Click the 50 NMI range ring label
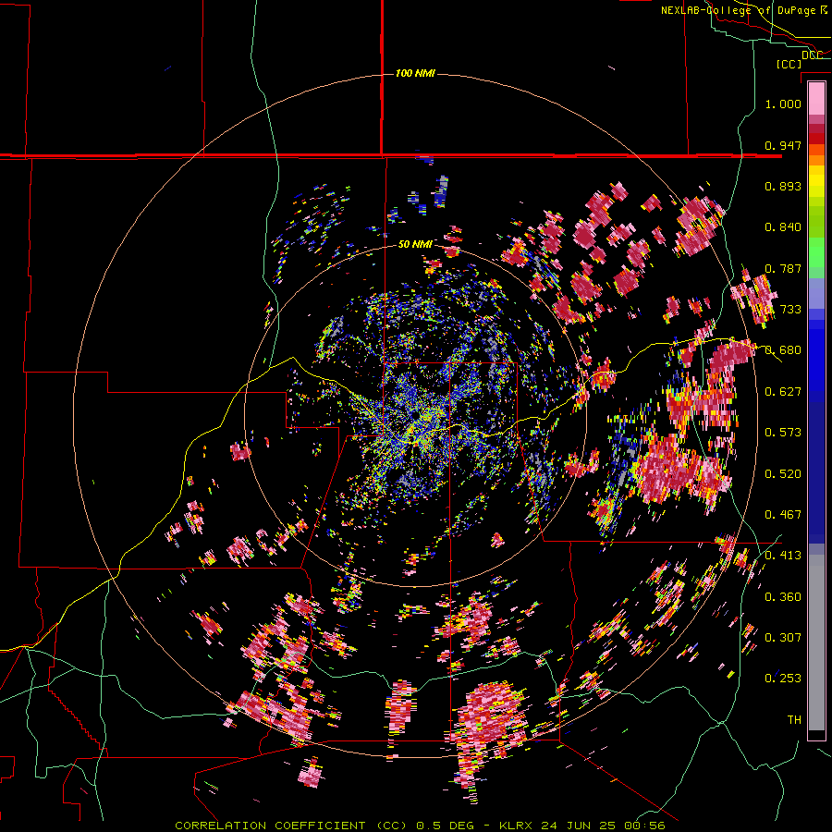Viewport: 832px width, 832px height. tap(415, 244)
